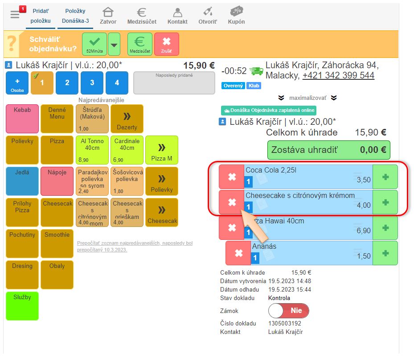The height and width of the screenshot is (358, 414).
Task: Expand order details via maximalizovať
Action: pyautogui.click(x=307, y=98)
